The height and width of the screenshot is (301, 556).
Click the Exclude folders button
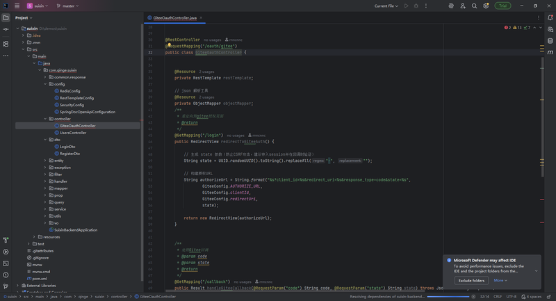tap(471, 280)
